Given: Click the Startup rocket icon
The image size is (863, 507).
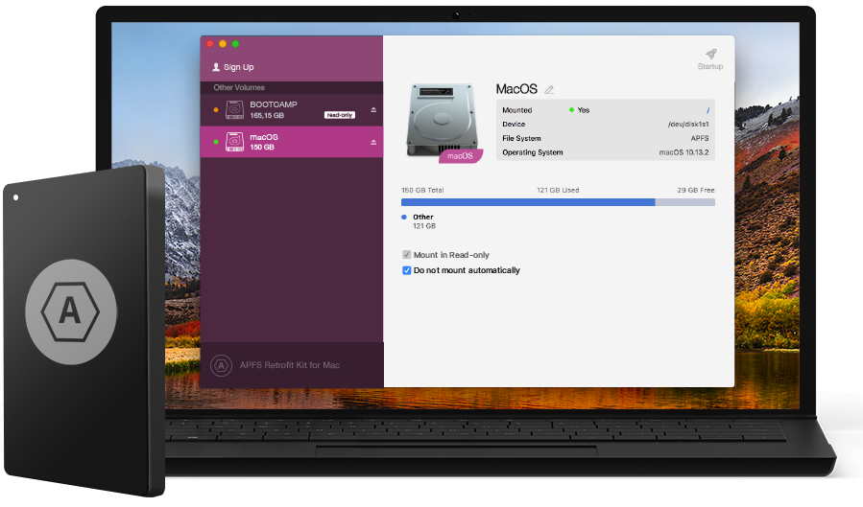Looking at the screenshot, I should point(710,54).
